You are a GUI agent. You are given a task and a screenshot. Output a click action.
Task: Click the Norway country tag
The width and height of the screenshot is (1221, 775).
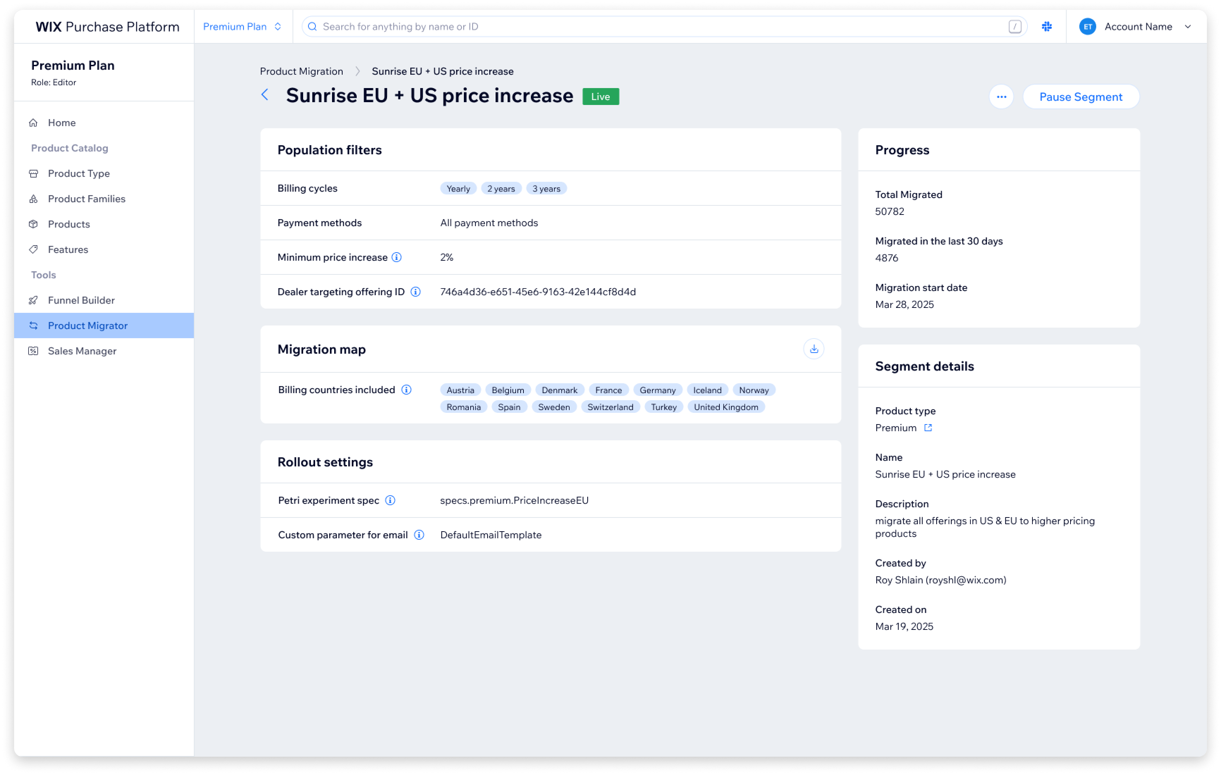tap(754, 390)
